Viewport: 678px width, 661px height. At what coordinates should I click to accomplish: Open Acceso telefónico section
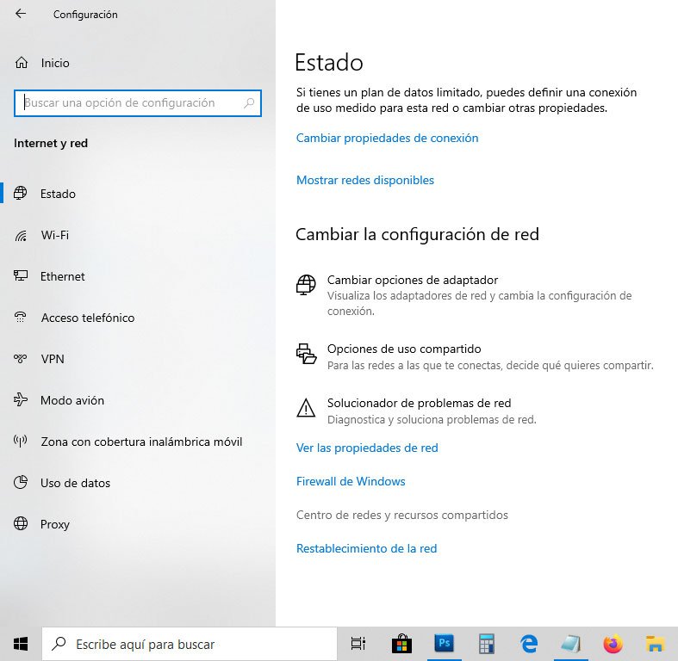tap(88, 318)
